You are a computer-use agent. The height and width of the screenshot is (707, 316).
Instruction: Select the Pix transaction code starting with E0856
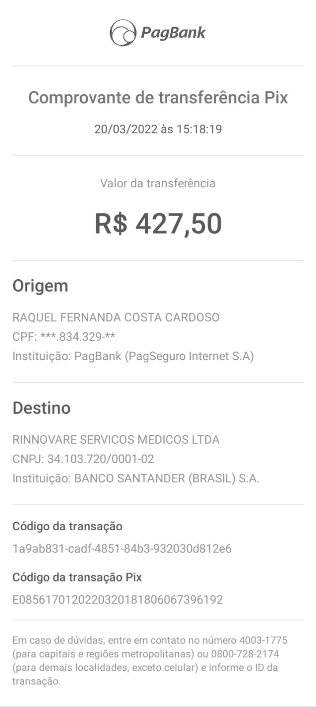[x=117, y=600]
